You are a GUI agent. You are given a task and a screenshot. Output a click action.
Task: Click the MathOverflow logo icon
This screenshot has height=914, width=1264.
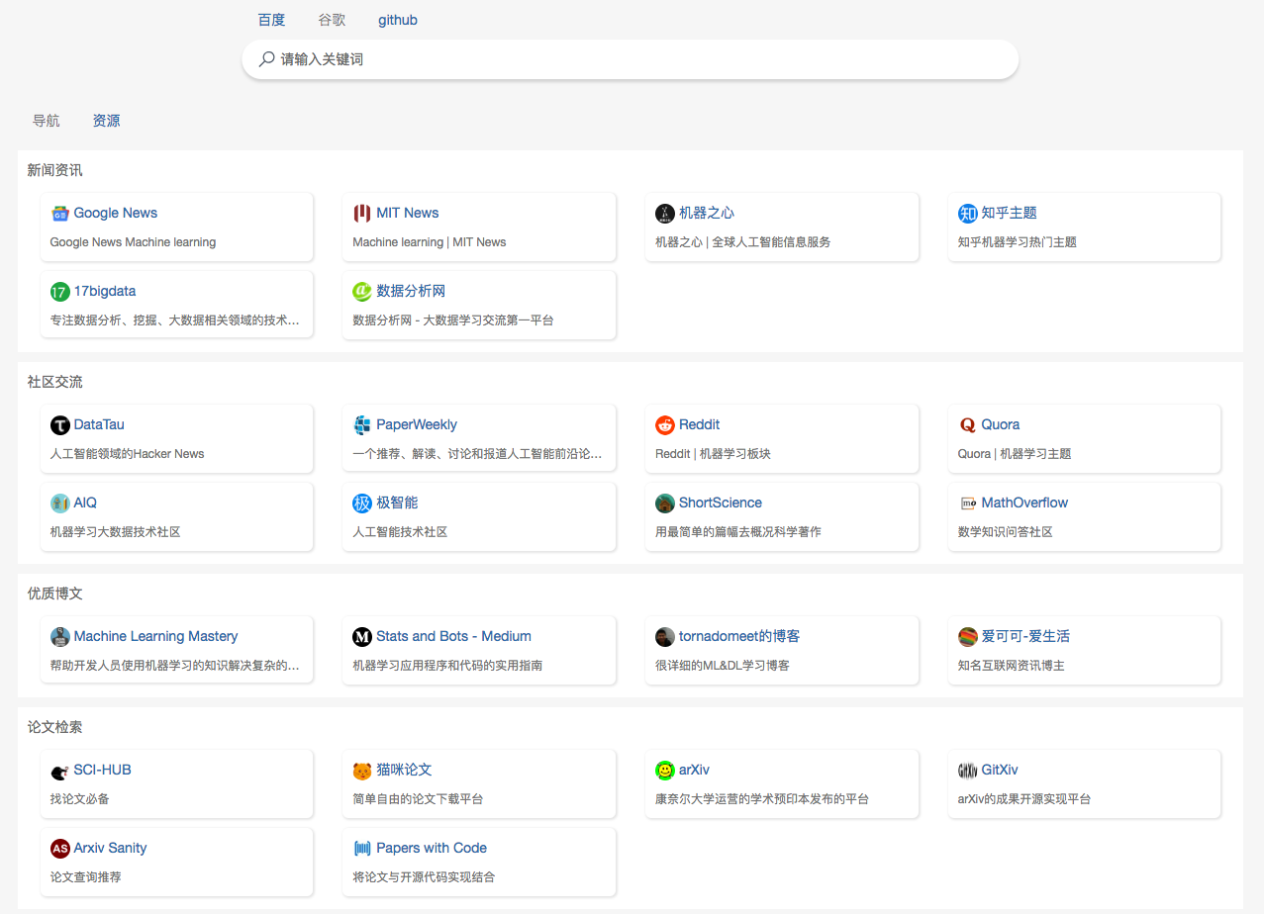pyautogui.click(x=968, y=503)
